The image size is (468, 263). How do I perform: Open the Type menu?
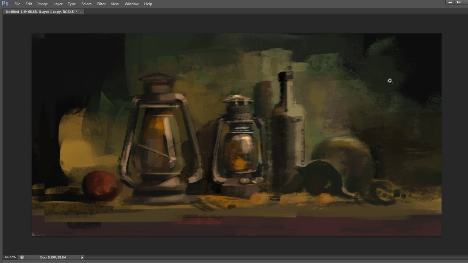(x=72, y=4)
